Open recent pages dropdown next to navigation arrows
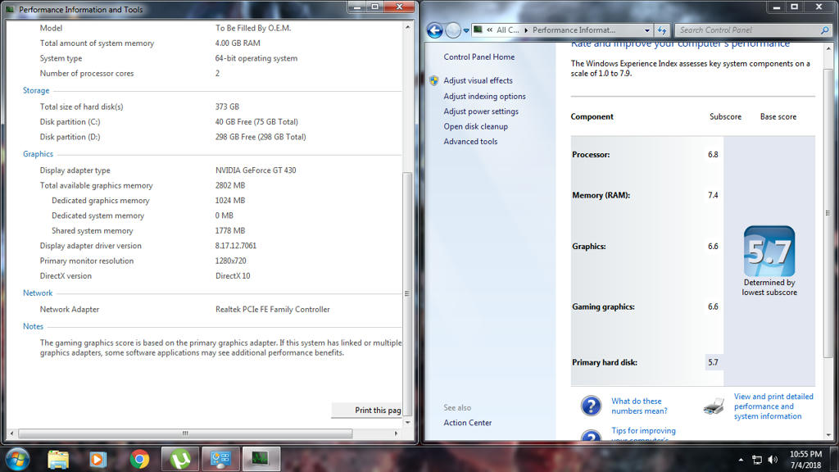 (466, 30)
